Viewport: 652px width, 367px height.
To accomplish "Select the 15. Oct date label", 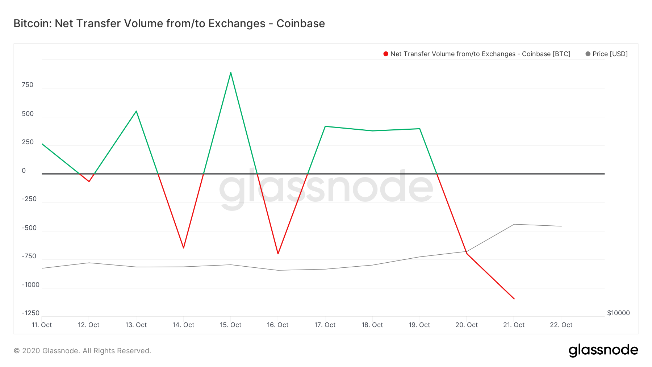I will 230,325.
